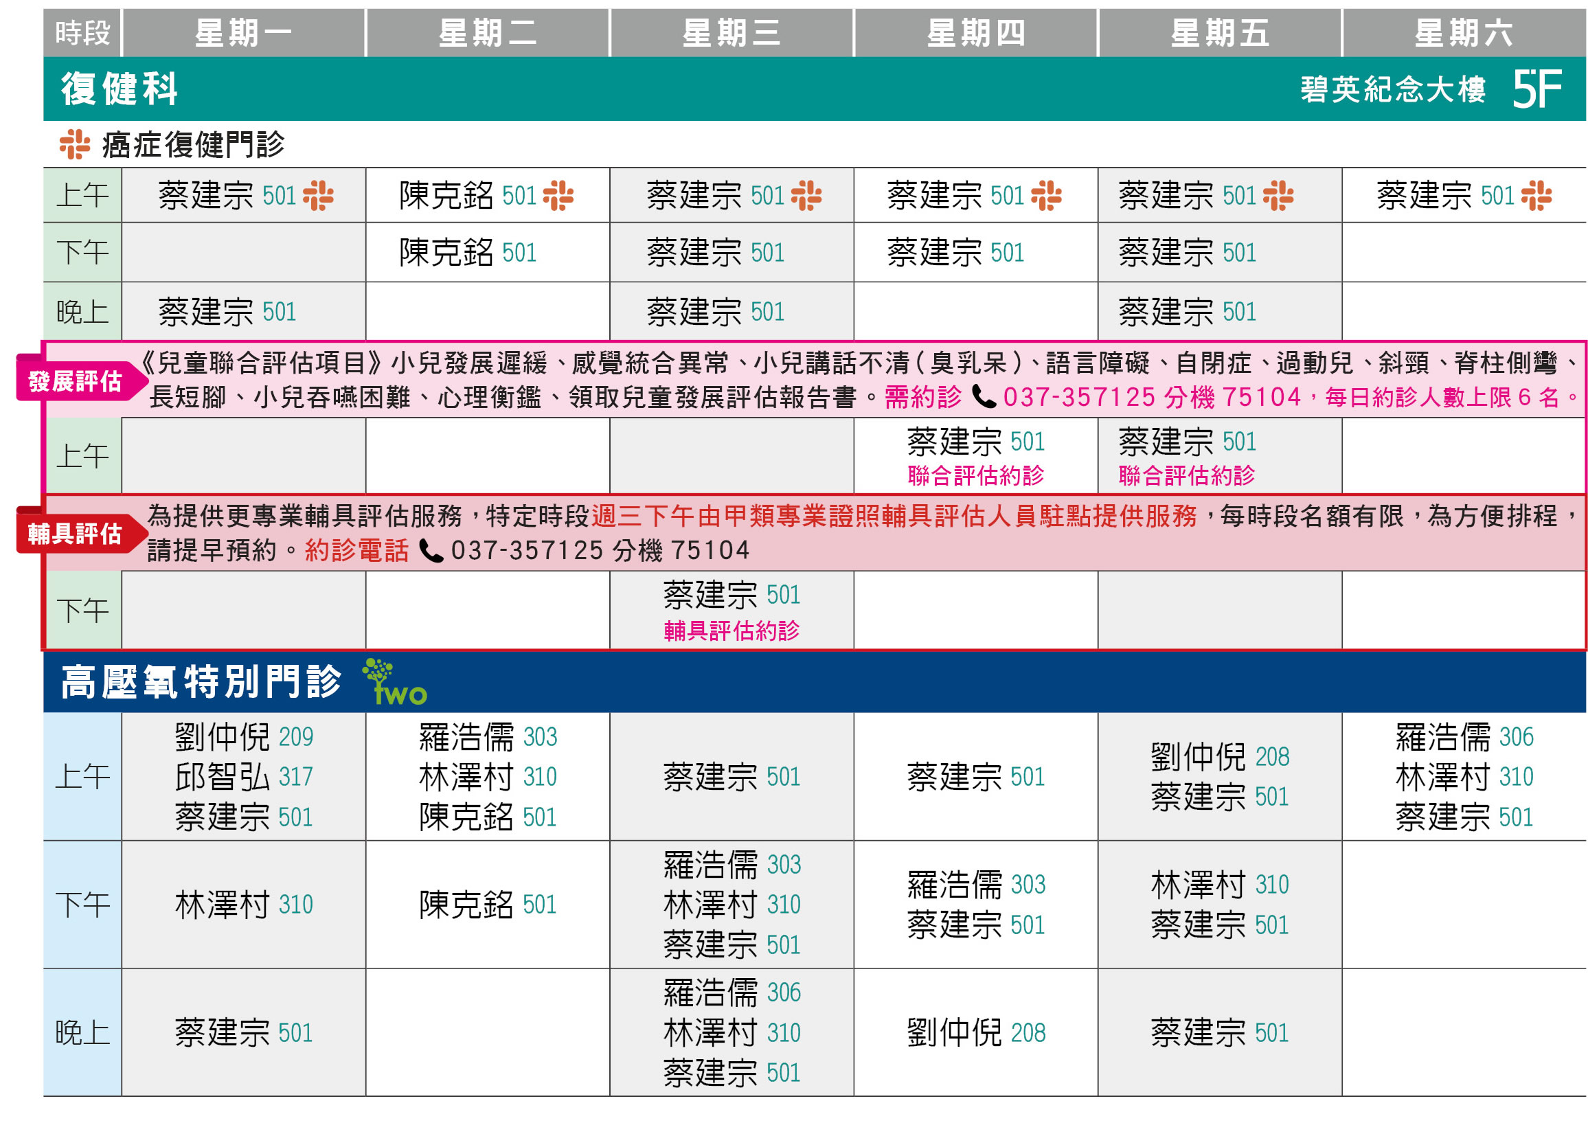
Task: Click the 聯合評估約診 link under Thursday
Action: tap(975, 476)
